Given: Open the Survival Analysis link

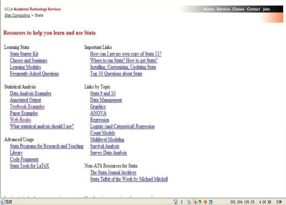Looking at the screenshot, I should (105, 146).
